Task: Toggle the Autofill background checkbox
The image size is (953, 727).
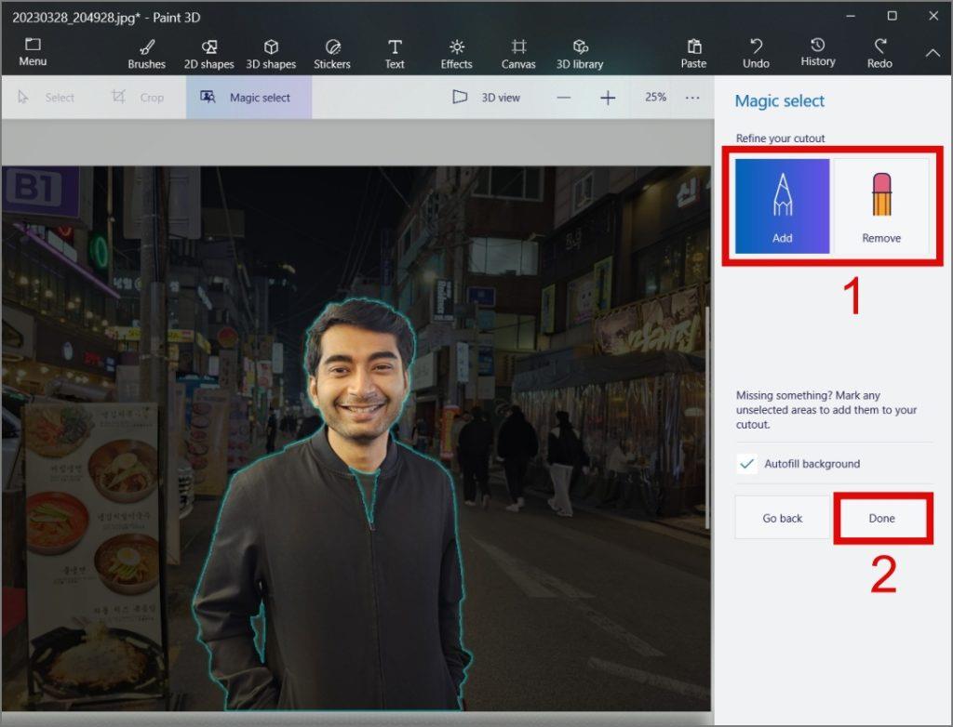Action: (747, 464)
